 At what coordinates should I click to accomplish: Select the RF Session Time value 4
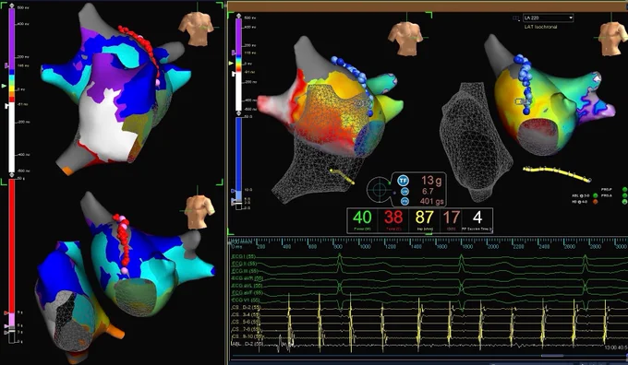pyautogui.click(x=477, y=218)
